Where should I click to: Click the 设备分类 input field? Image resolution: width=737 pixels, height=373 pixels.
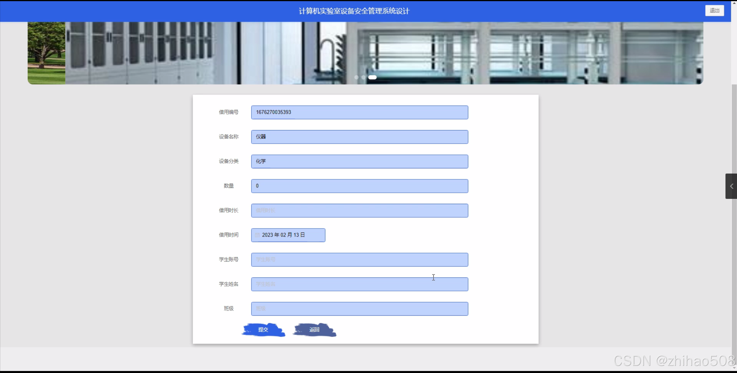[x=359, y=161]
